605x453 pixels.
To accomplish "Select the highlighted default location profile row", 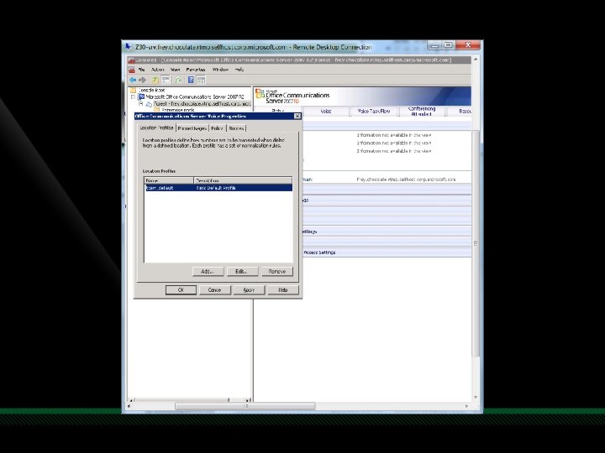I will pos(218,188).
